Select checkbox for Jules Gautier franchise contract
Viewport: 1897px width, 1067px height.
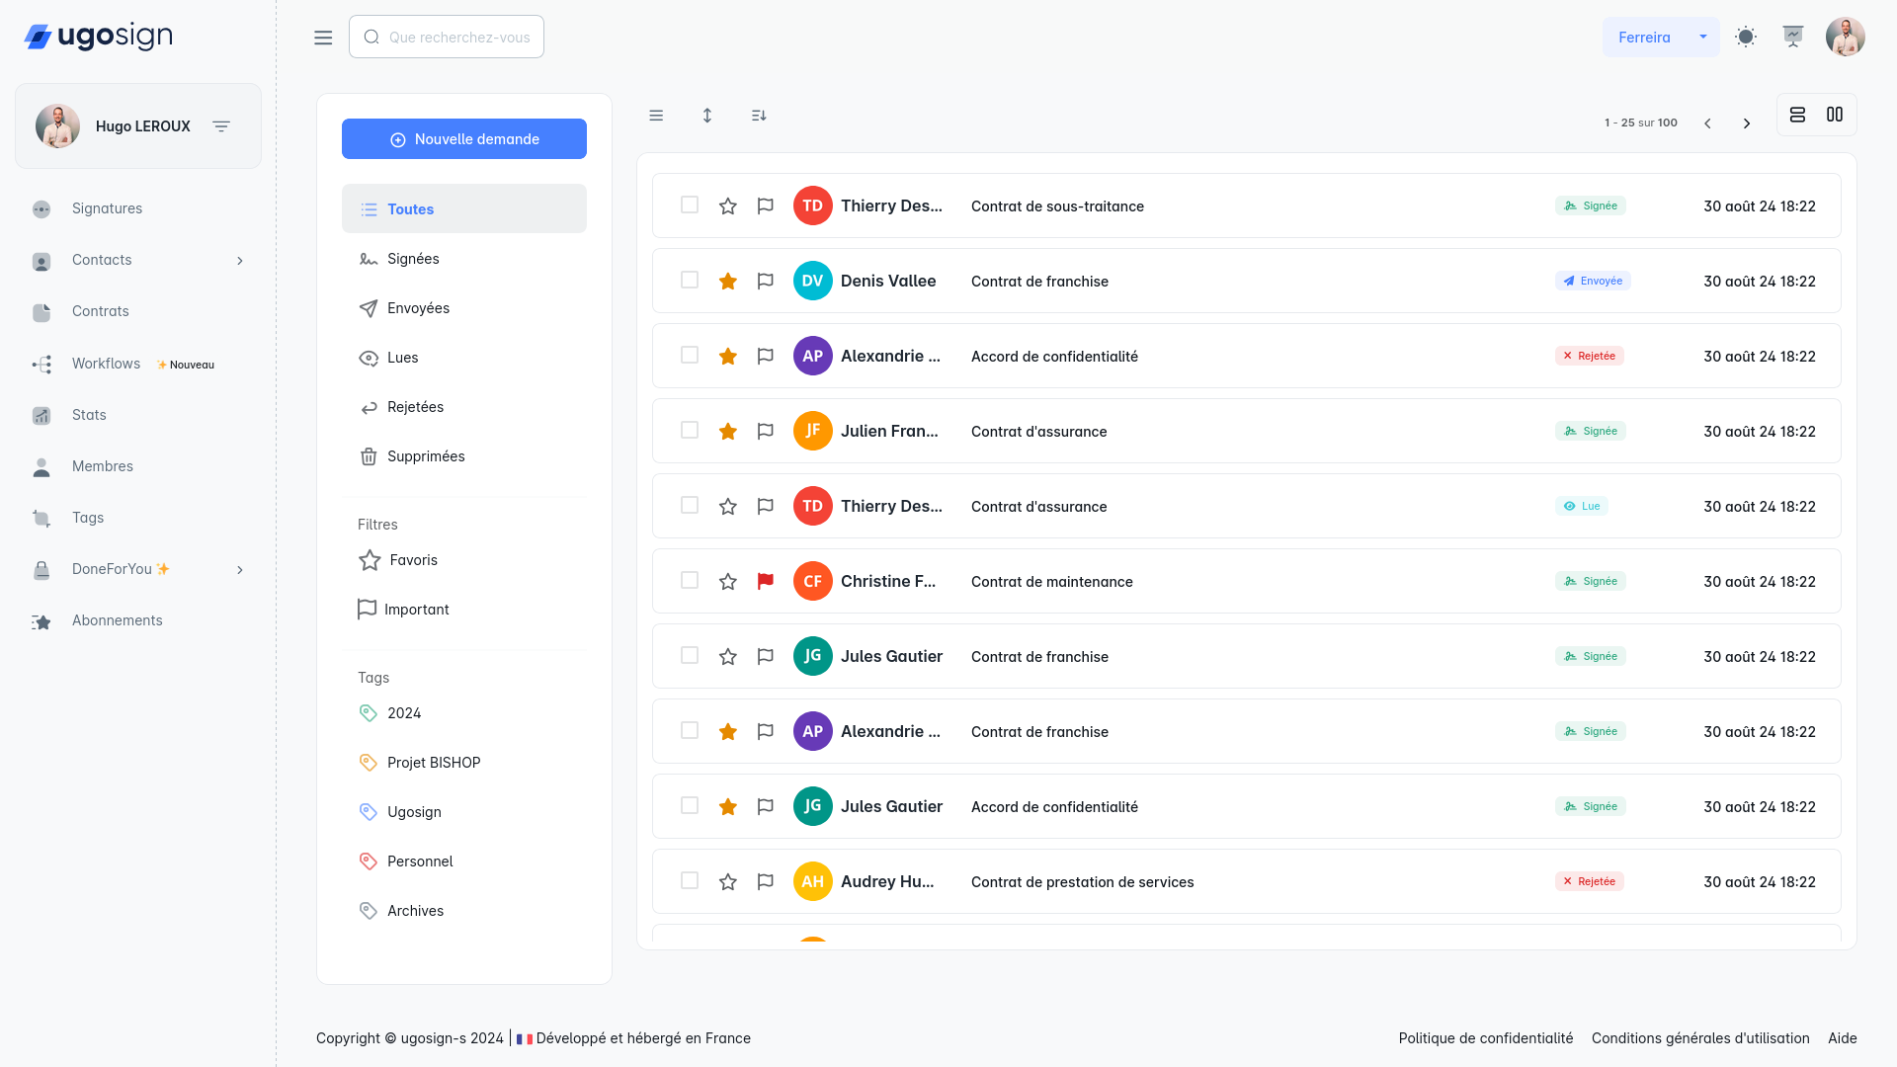[x=690, y=656]
